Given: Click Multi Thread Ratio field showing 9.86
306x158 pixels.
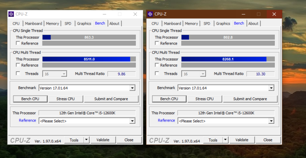Looking at the screenshot, I should [122, 74].
